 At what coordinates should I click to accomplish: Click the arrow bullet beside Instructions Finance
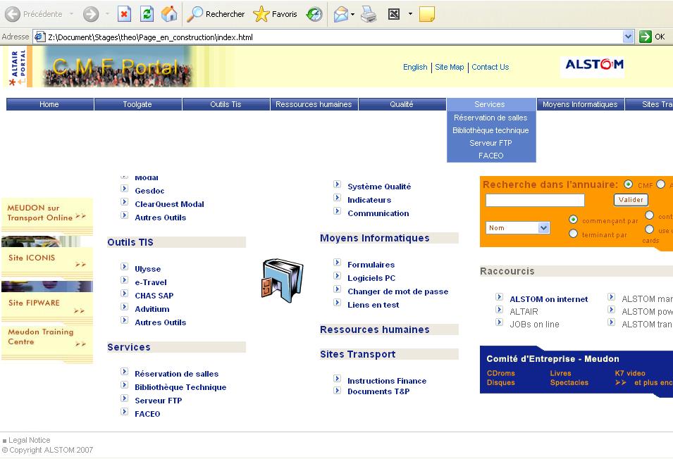coord(337,379)
